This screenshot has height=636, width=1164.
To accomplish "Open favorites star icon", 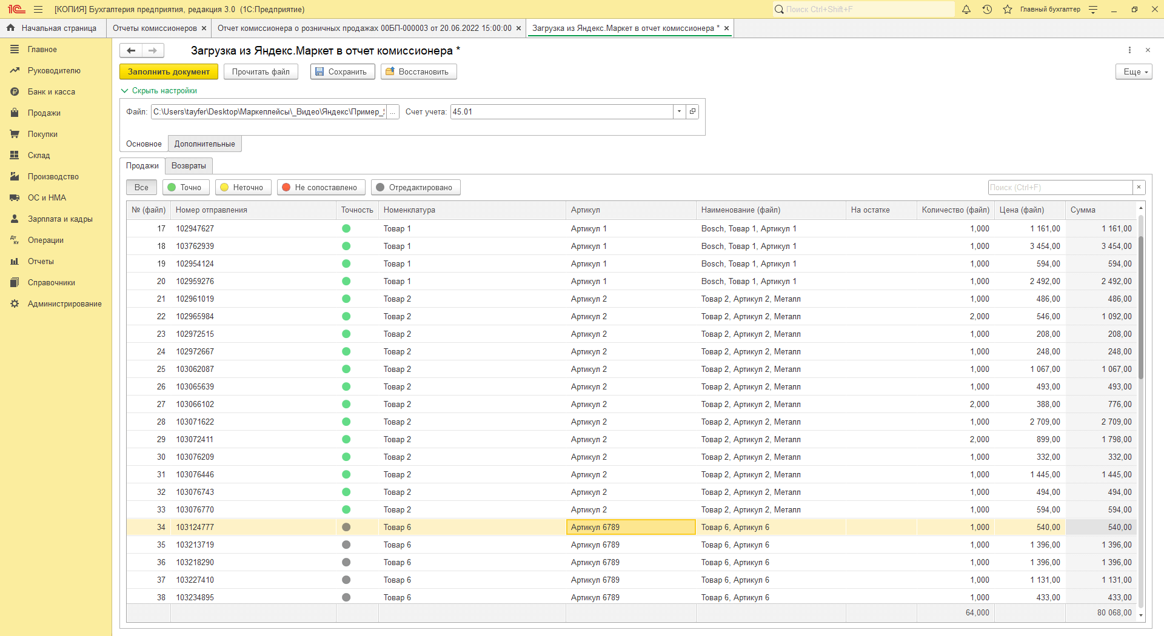I will (1008, 9).
